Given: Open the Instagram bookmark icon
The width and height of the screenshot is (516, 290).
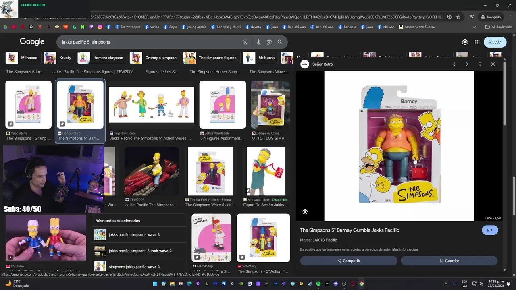Looking at the screenshot, I should [100, 27].
